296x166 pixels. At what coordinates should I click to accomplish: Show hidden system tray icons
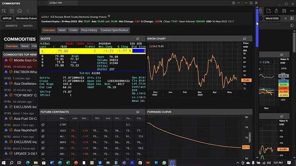click(x=238, y=163)
